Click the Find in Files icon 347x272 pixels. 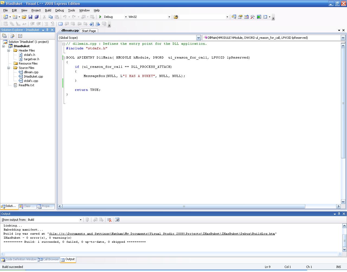(x=176, y=17)
